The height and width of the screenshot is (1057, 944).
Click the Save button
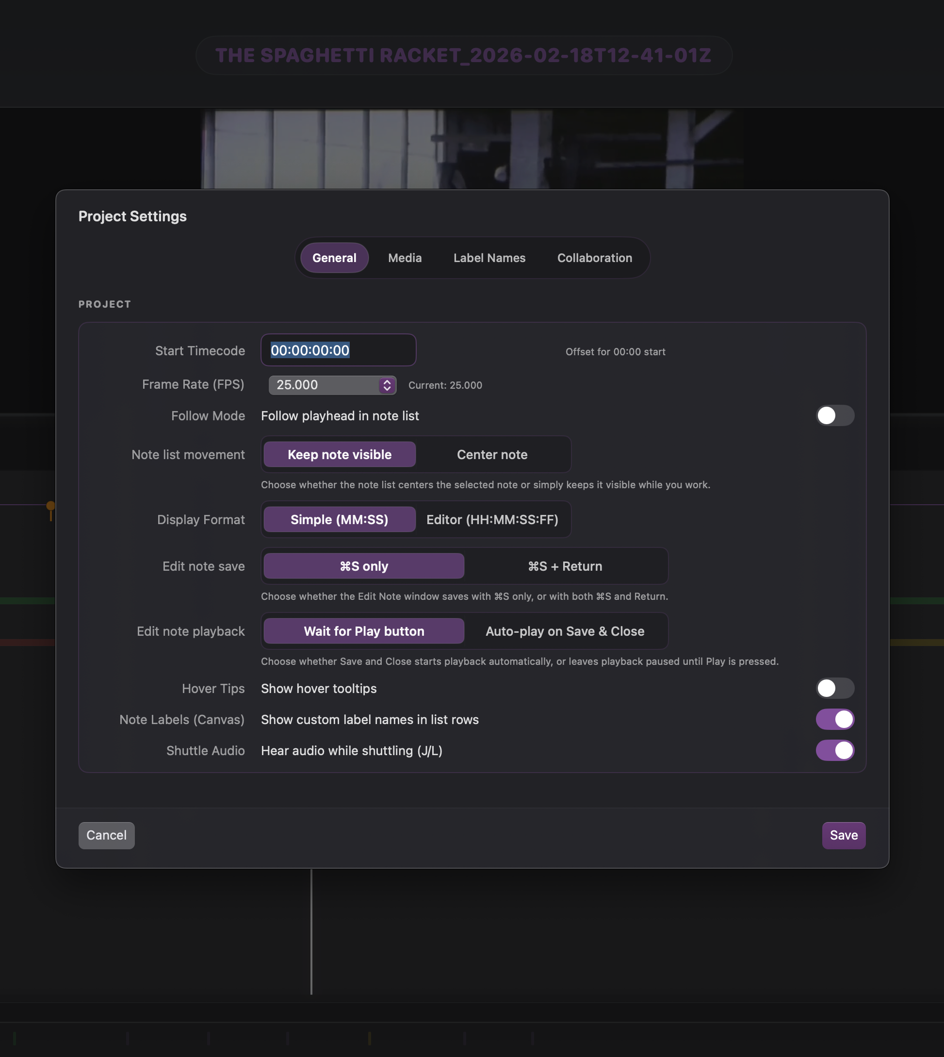click(x=844, y=835)
